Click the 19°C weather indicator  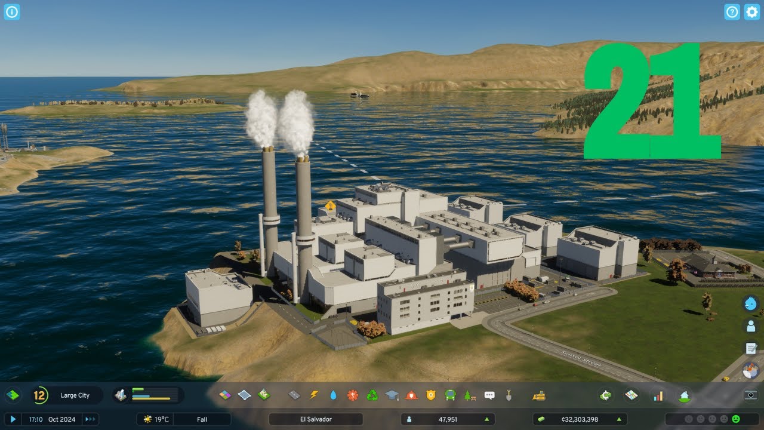[155, 419]
